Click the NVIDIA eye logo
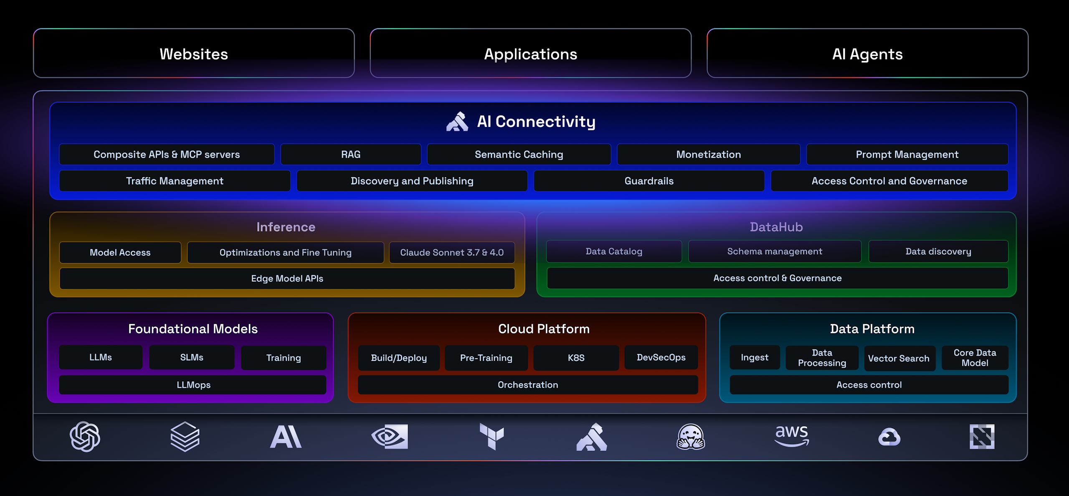 coord(390,437)
